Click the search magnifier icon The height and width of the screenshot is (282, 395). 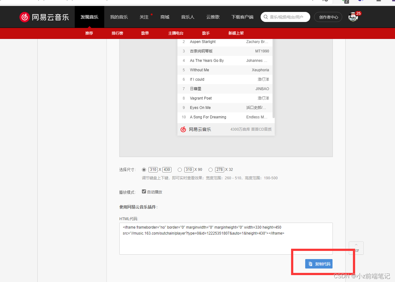pyautogui.click(x=265, y=17)
